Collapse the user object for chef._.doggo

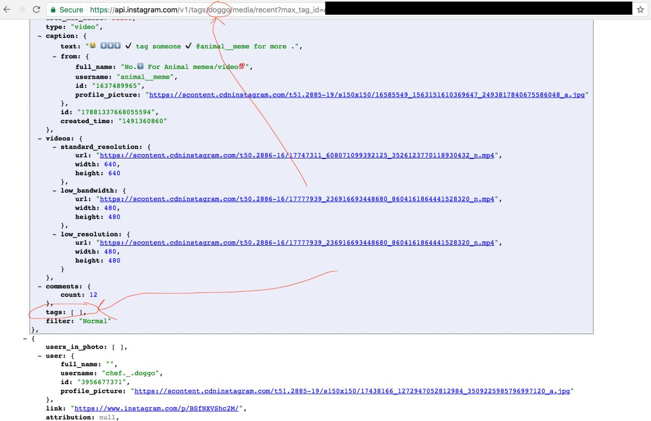tap(40, 356)
